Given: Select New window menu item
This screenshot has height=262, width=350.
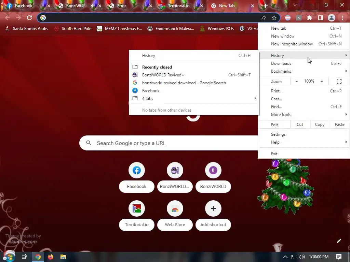Looking at the screenshot, I should tap(304, 36).
